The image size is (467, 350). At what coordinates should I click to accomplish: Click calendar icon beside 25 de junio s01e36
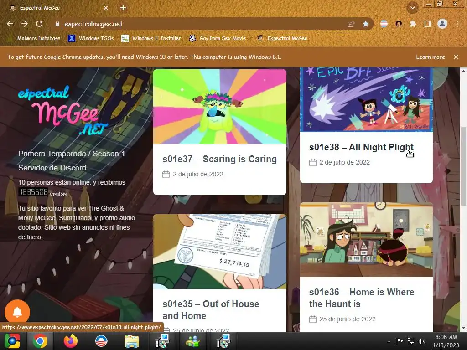313,319
